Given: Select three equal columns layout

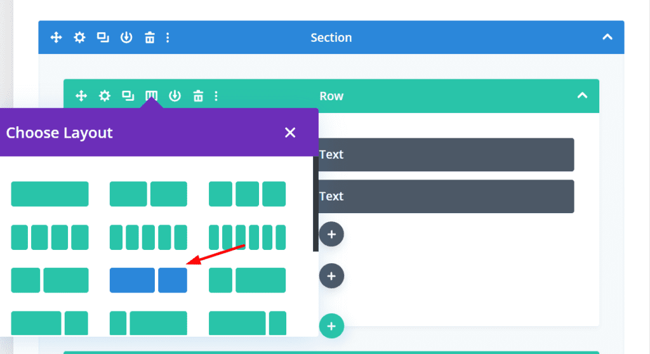Looking at the screenshot, I should (x=247, y=194).
